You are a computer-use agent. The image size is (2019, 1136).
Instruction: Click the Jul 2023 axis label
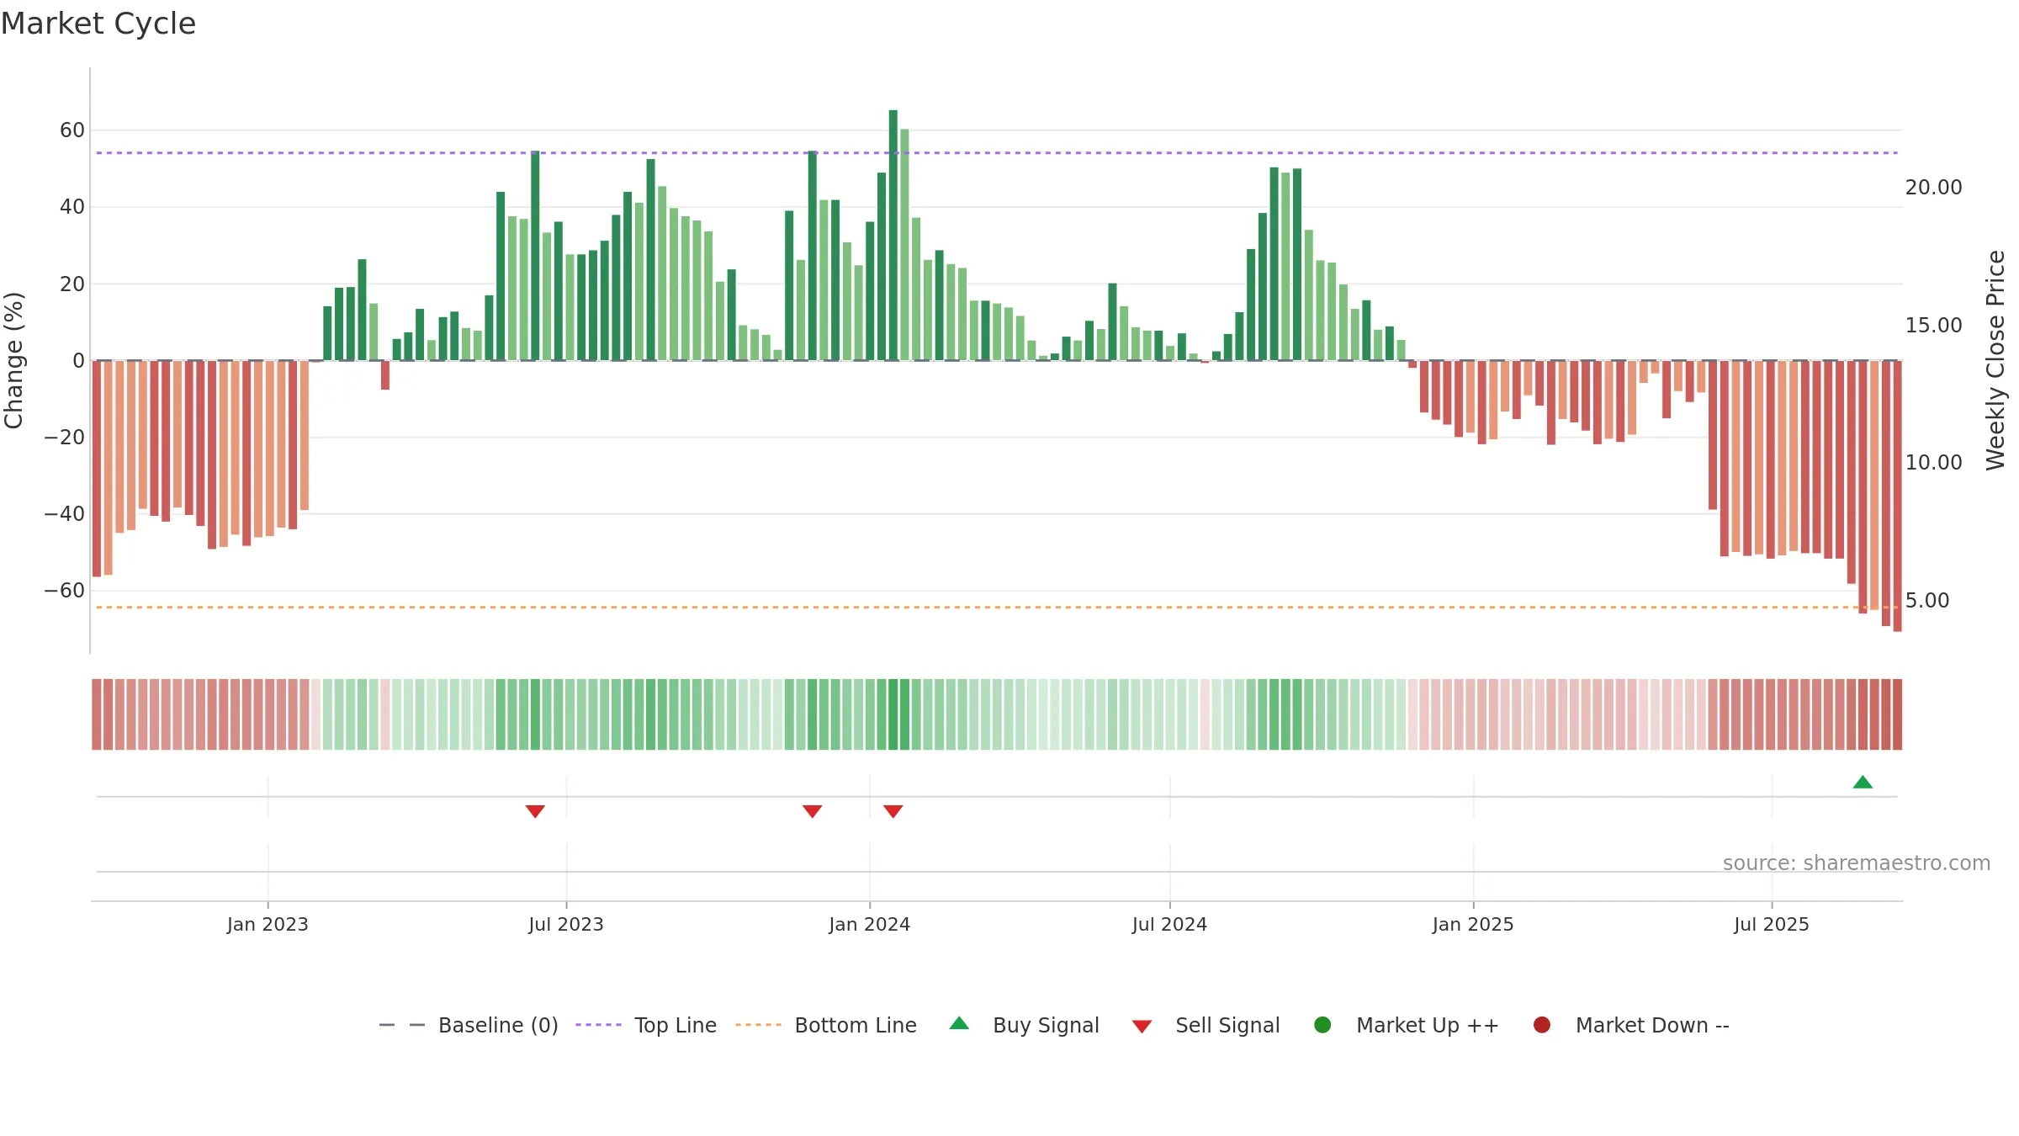566,925
